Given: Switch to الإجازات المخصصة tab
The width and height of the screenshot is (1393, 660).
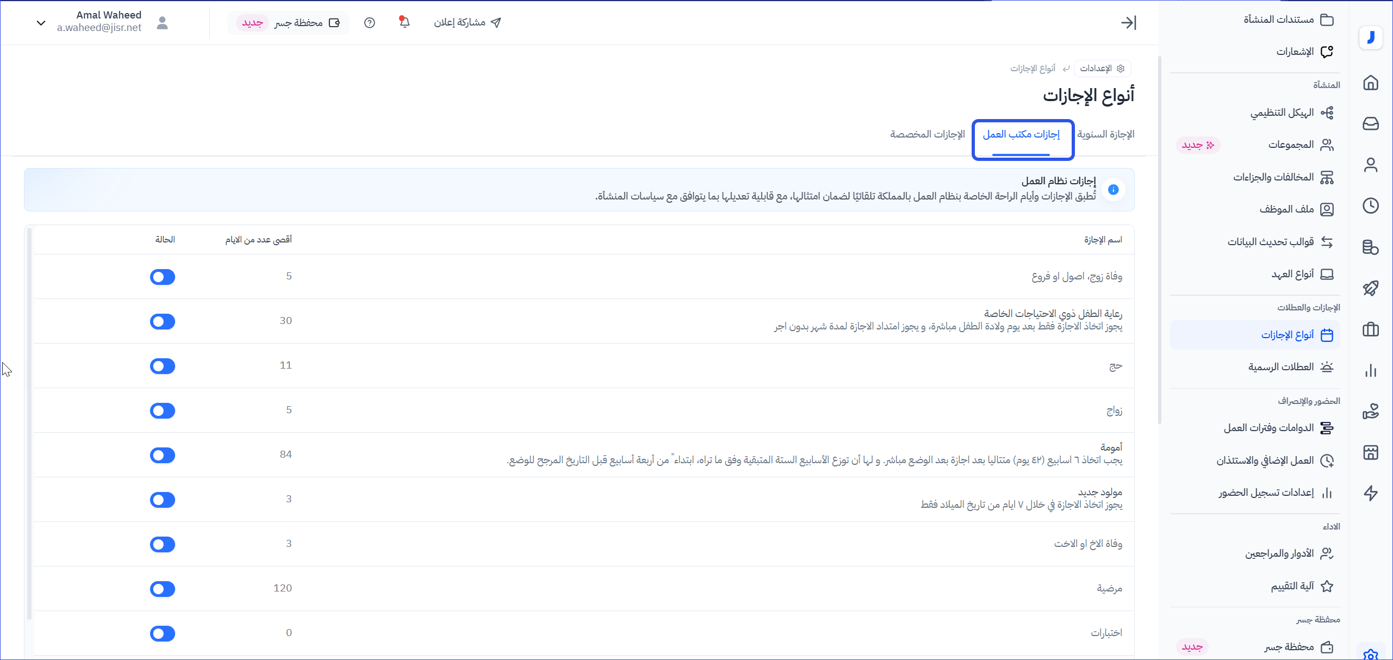Looking at the screenshot, I should [x=927, y=134].
